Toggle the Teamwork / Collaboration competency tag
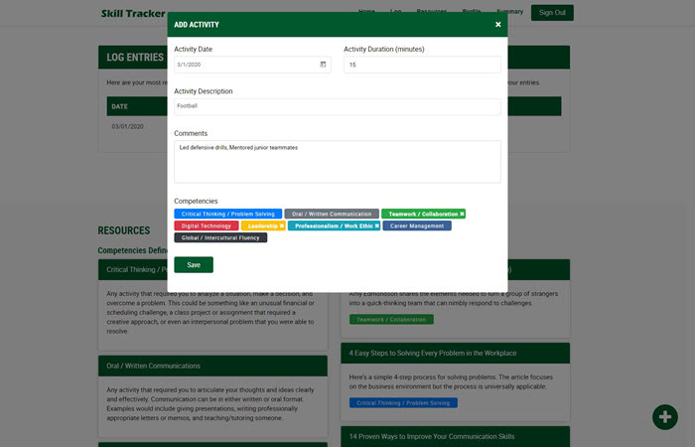Screen dimensions: 695x447 coord(423,214)
